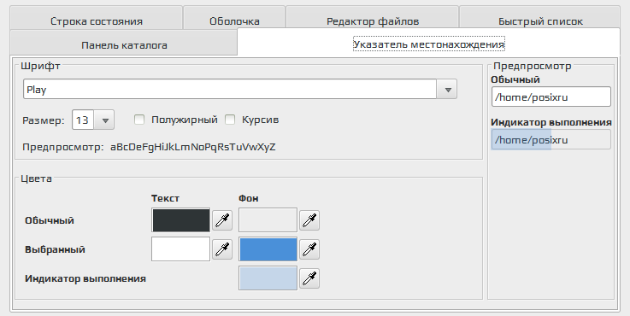Click the font size value 13
This screenshot has width=630, height=316.
pyautogui.click(x=83, y=120)
